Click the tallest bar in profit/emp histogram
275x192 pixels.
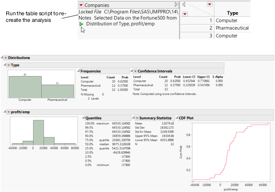tap(38, 133)
